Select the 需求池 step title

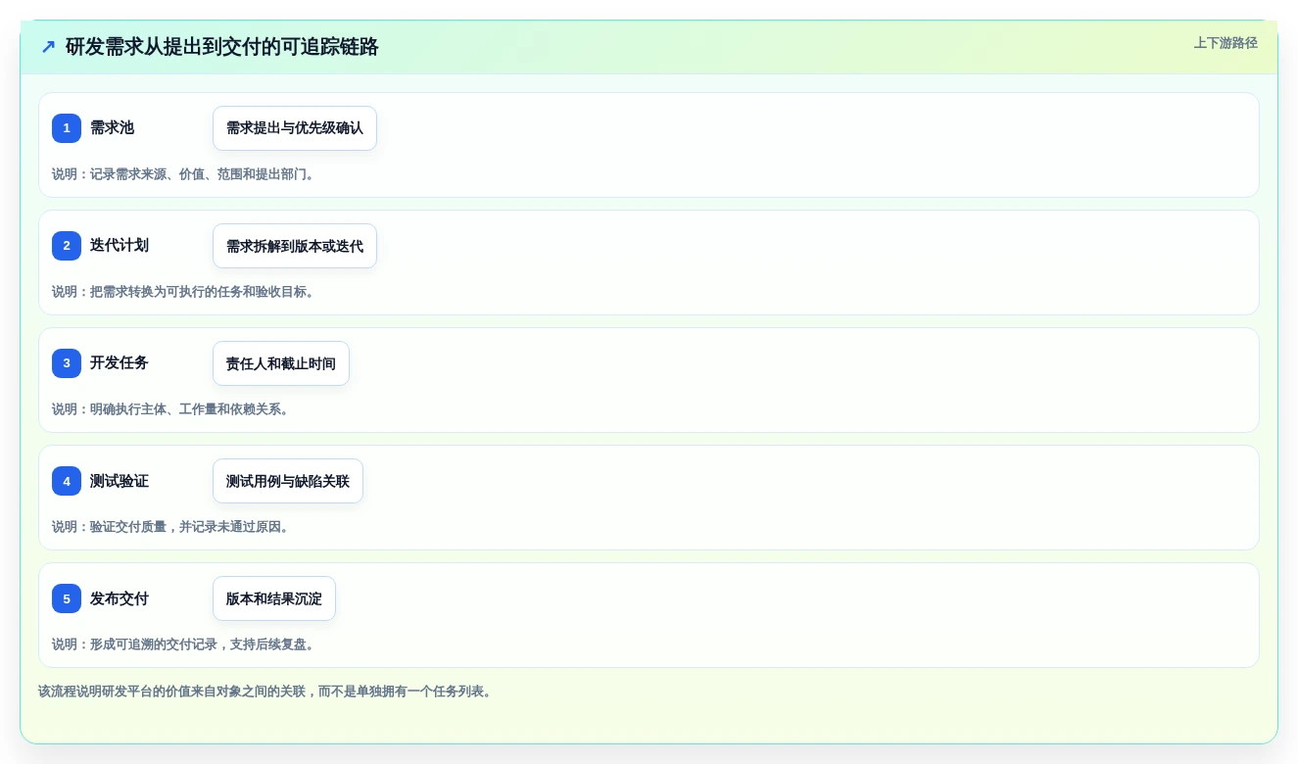(x=112, y=127)
